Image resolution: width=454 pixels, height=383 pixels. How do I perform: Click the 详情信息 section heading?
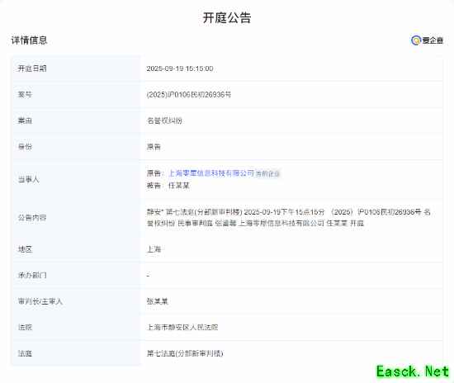[29, 40]
